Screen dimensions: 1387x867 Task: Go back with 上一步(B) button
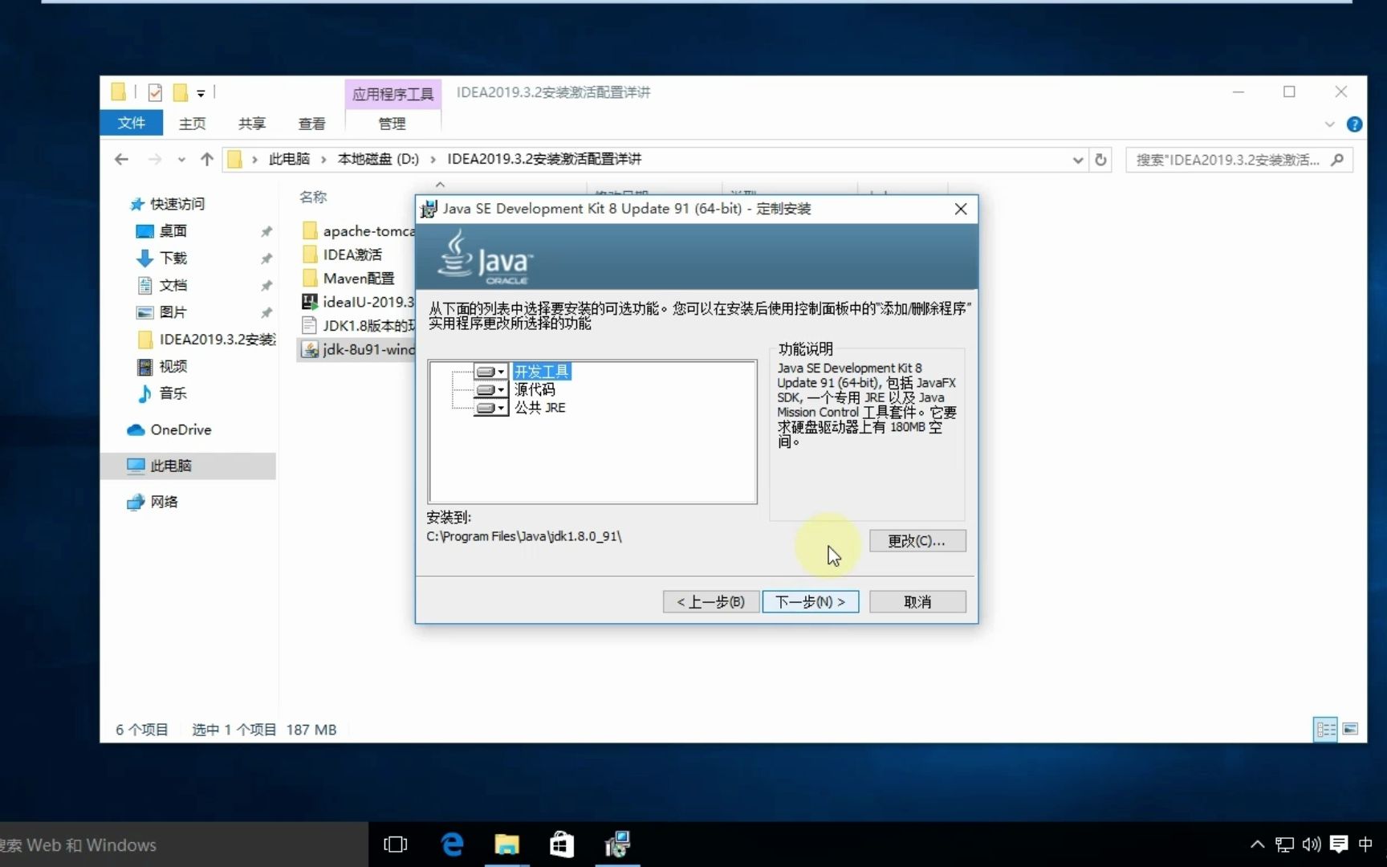coord(711,602)
